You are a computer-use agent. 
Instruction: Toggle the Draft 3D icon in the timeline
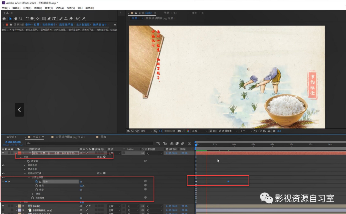tap(165, 143)
